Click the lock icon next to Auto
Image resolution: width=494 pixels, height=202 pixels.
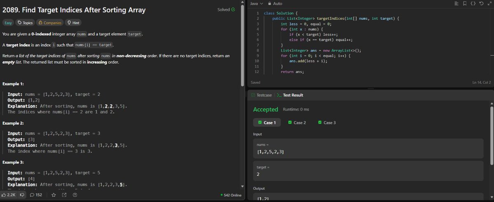(269, 3)
